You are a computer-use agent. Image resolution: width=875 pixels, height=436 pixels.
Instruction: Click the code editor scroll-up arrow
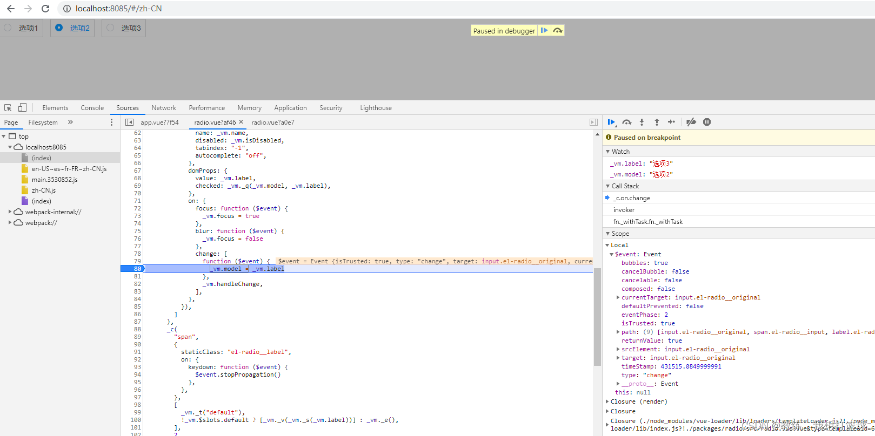[597, 134]
